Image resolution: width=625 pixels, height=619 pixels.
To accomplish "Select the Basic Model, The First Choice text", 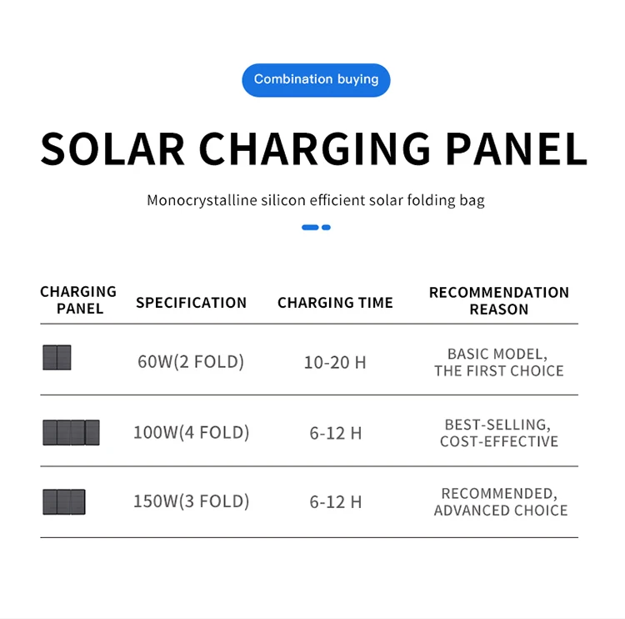I will pyautogui.click(x=498, y=362).
